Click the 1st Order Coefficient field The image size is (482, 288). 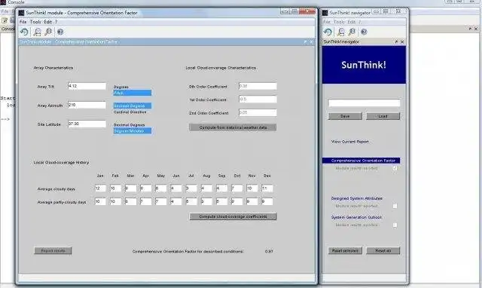click(258, 99)
